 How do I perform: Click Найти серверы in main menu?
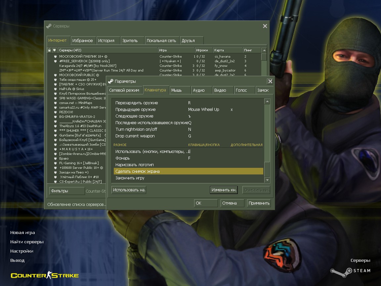pyautogui.click(x=27, y=242)
